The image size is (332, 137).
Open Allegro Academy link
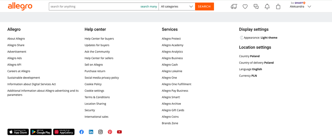172,45
